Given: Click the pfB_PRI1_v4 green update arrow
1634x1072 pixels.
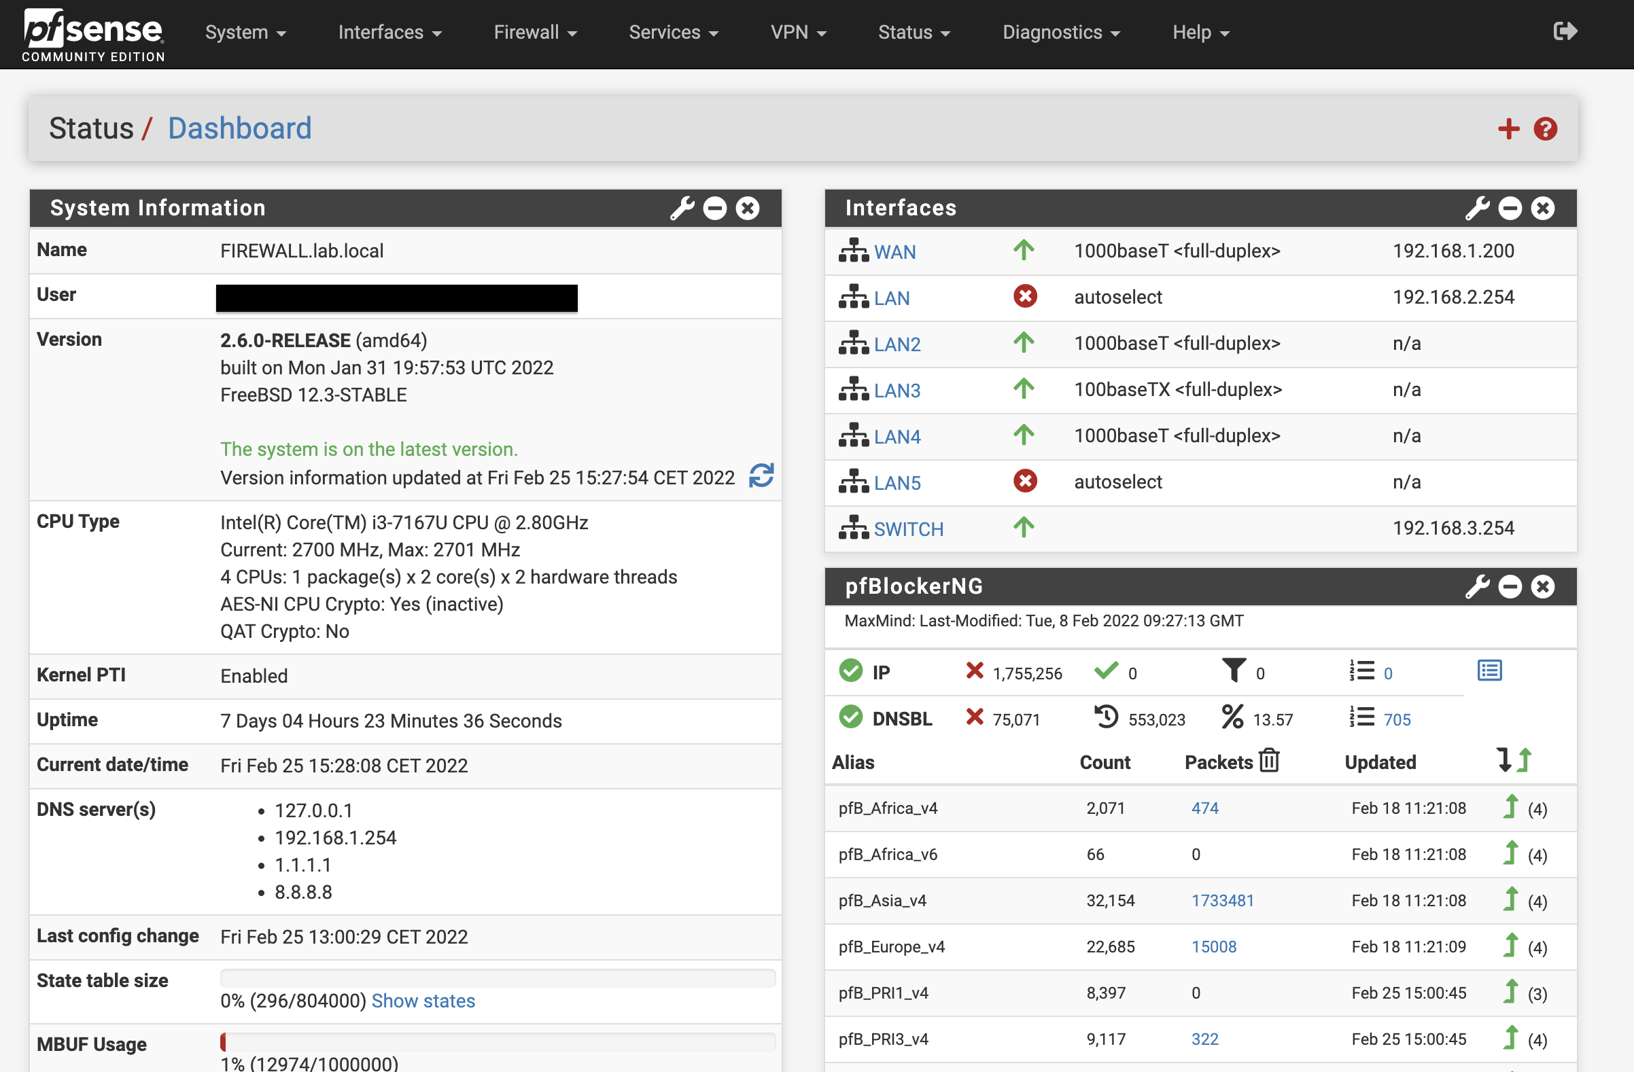Looking at the screenshot, I should click(1510, 991).
